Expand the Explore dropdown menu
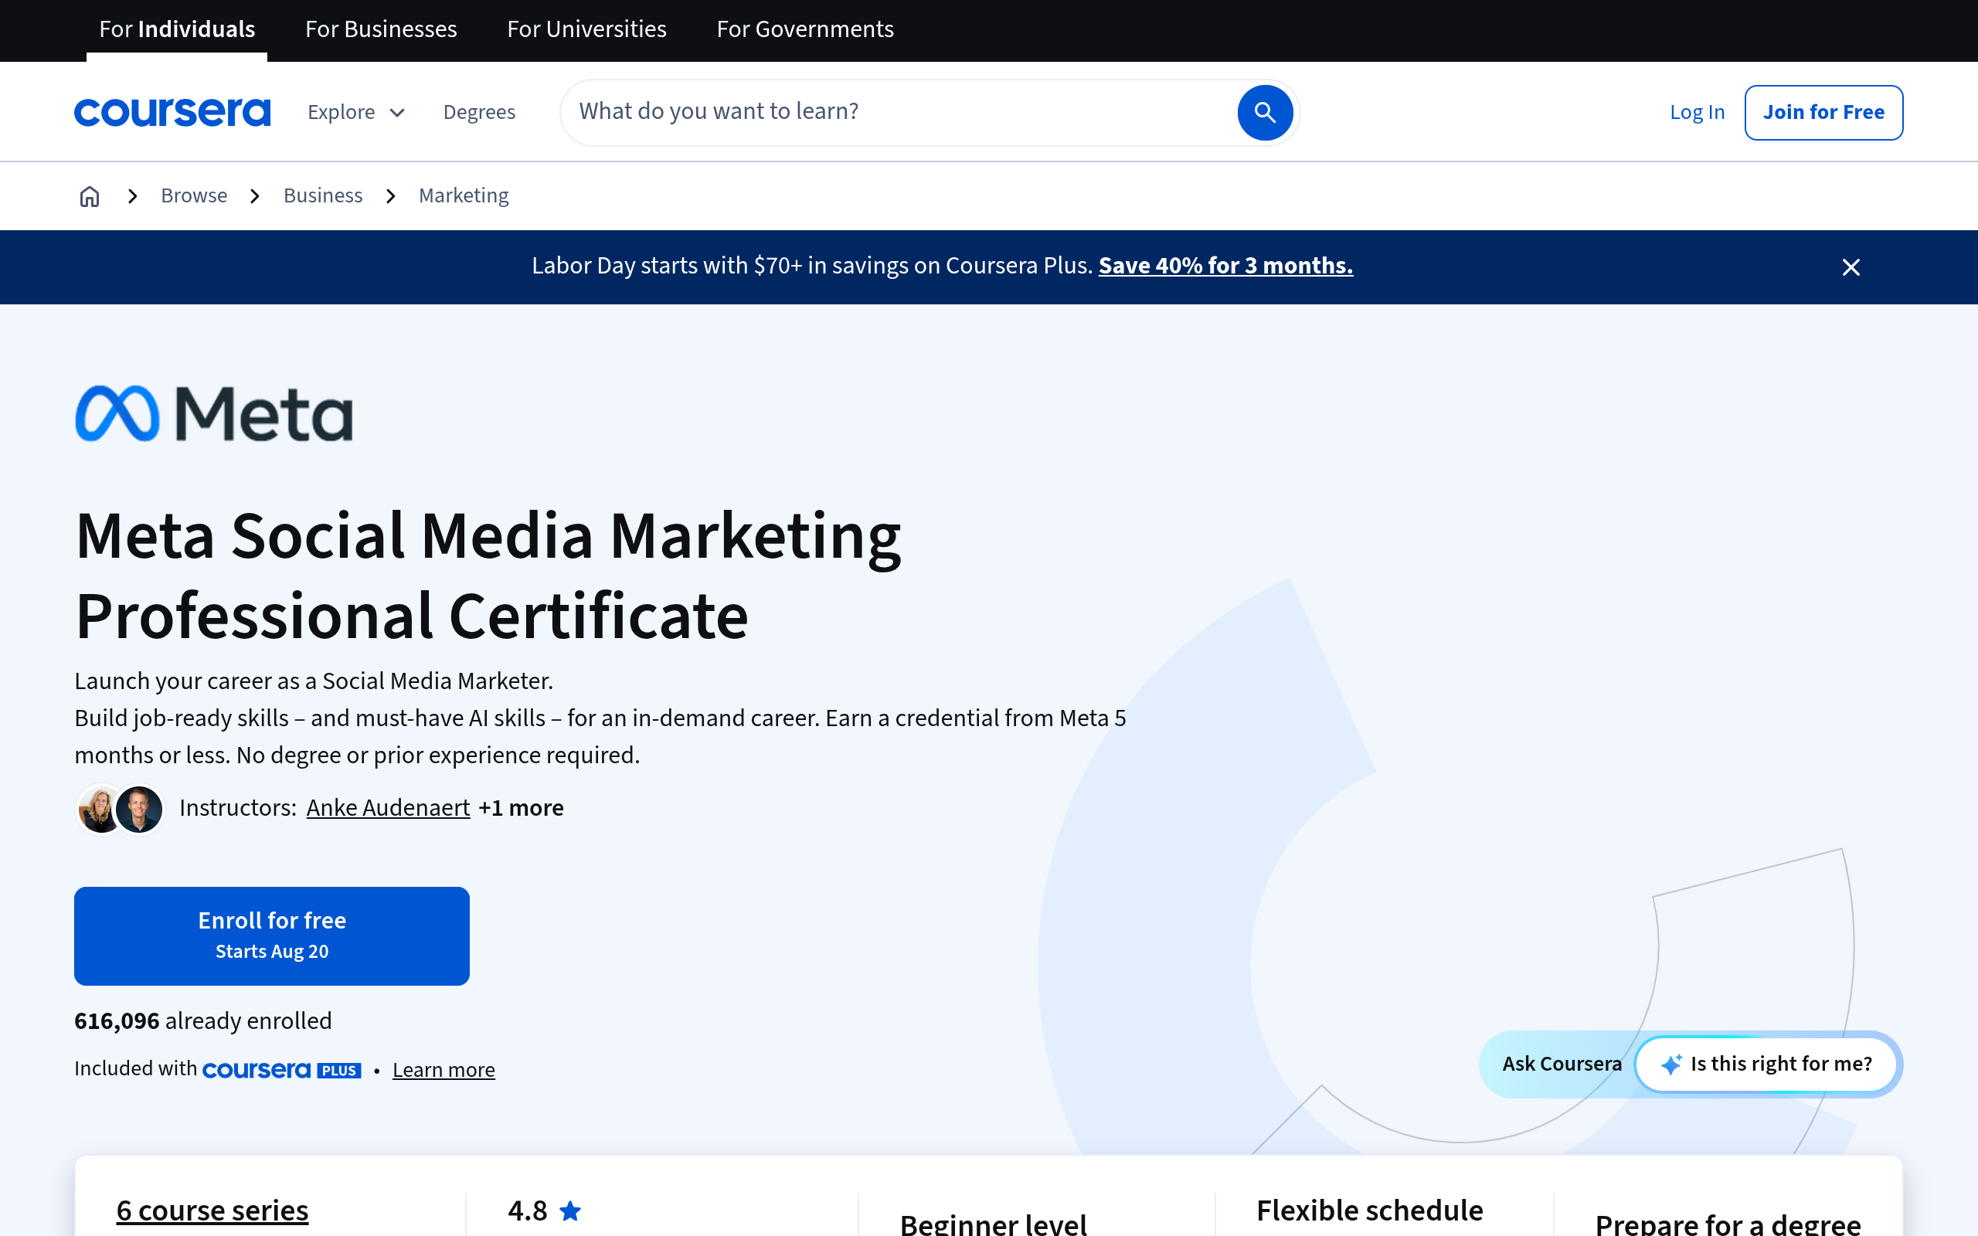This screenshot has width=1978, height=1236. 355,112
